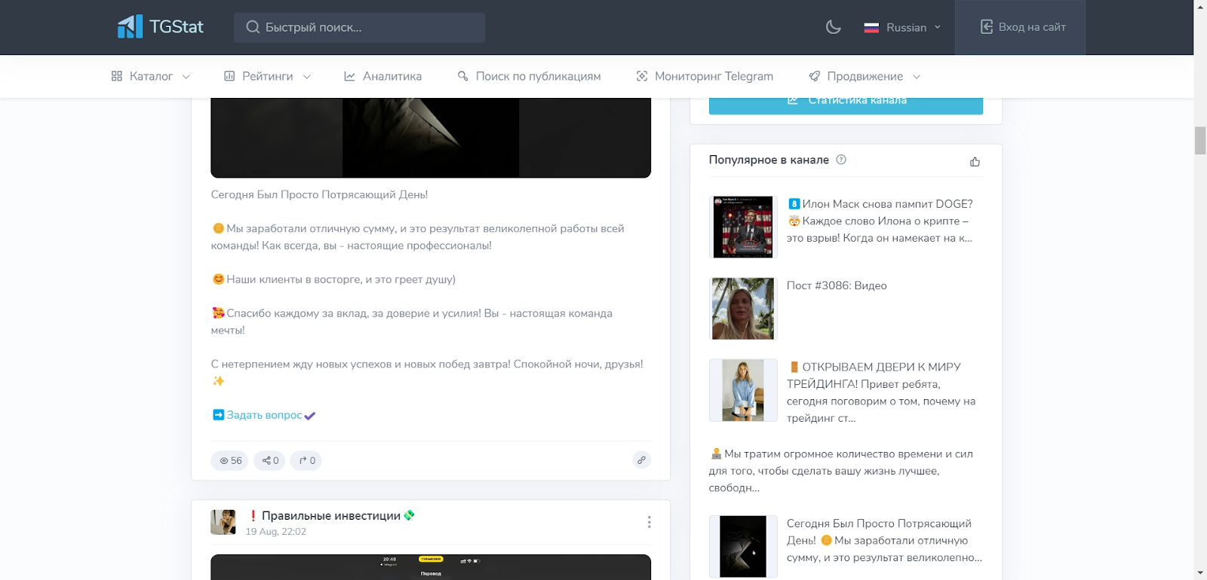Toggle dark mode with the moon icon
The image size is (1207, 580).
pos(833,27)
